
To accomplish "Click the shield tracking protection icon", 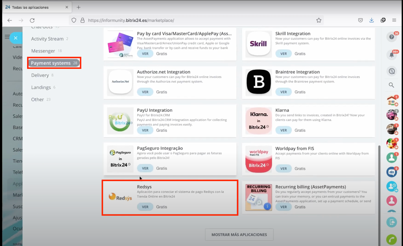I will pos(74,20).
